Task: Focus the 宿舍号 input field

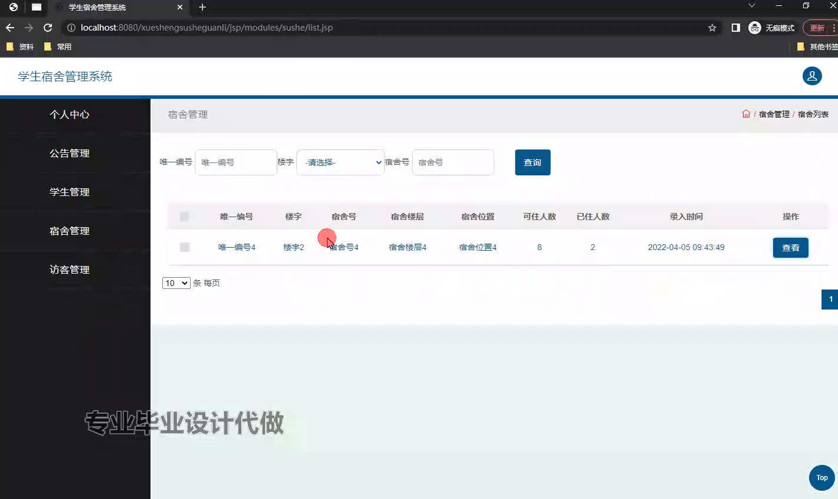Action: pyautogui.click(x=453, y=162)
